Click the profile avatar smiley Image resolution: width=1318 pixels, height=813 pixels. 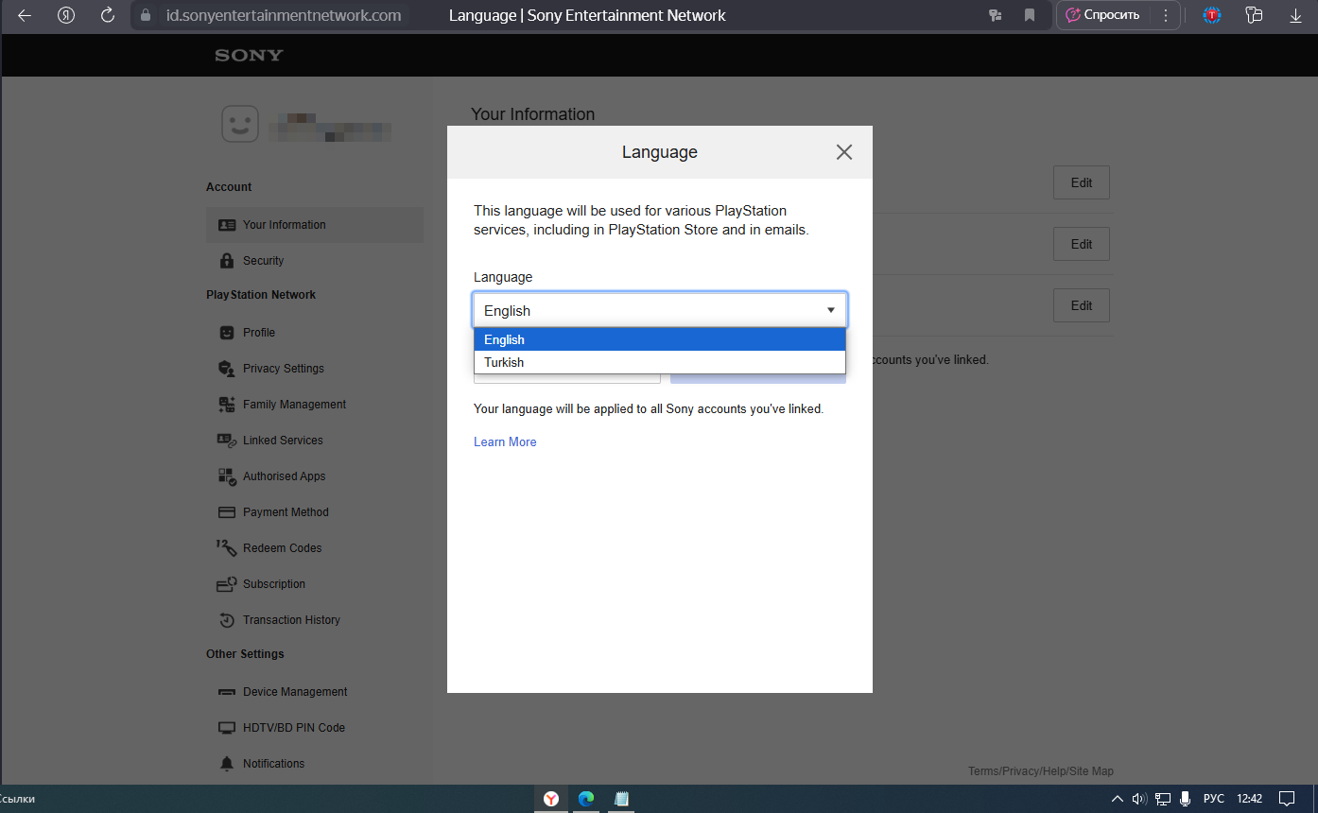[x=240, y=124]
